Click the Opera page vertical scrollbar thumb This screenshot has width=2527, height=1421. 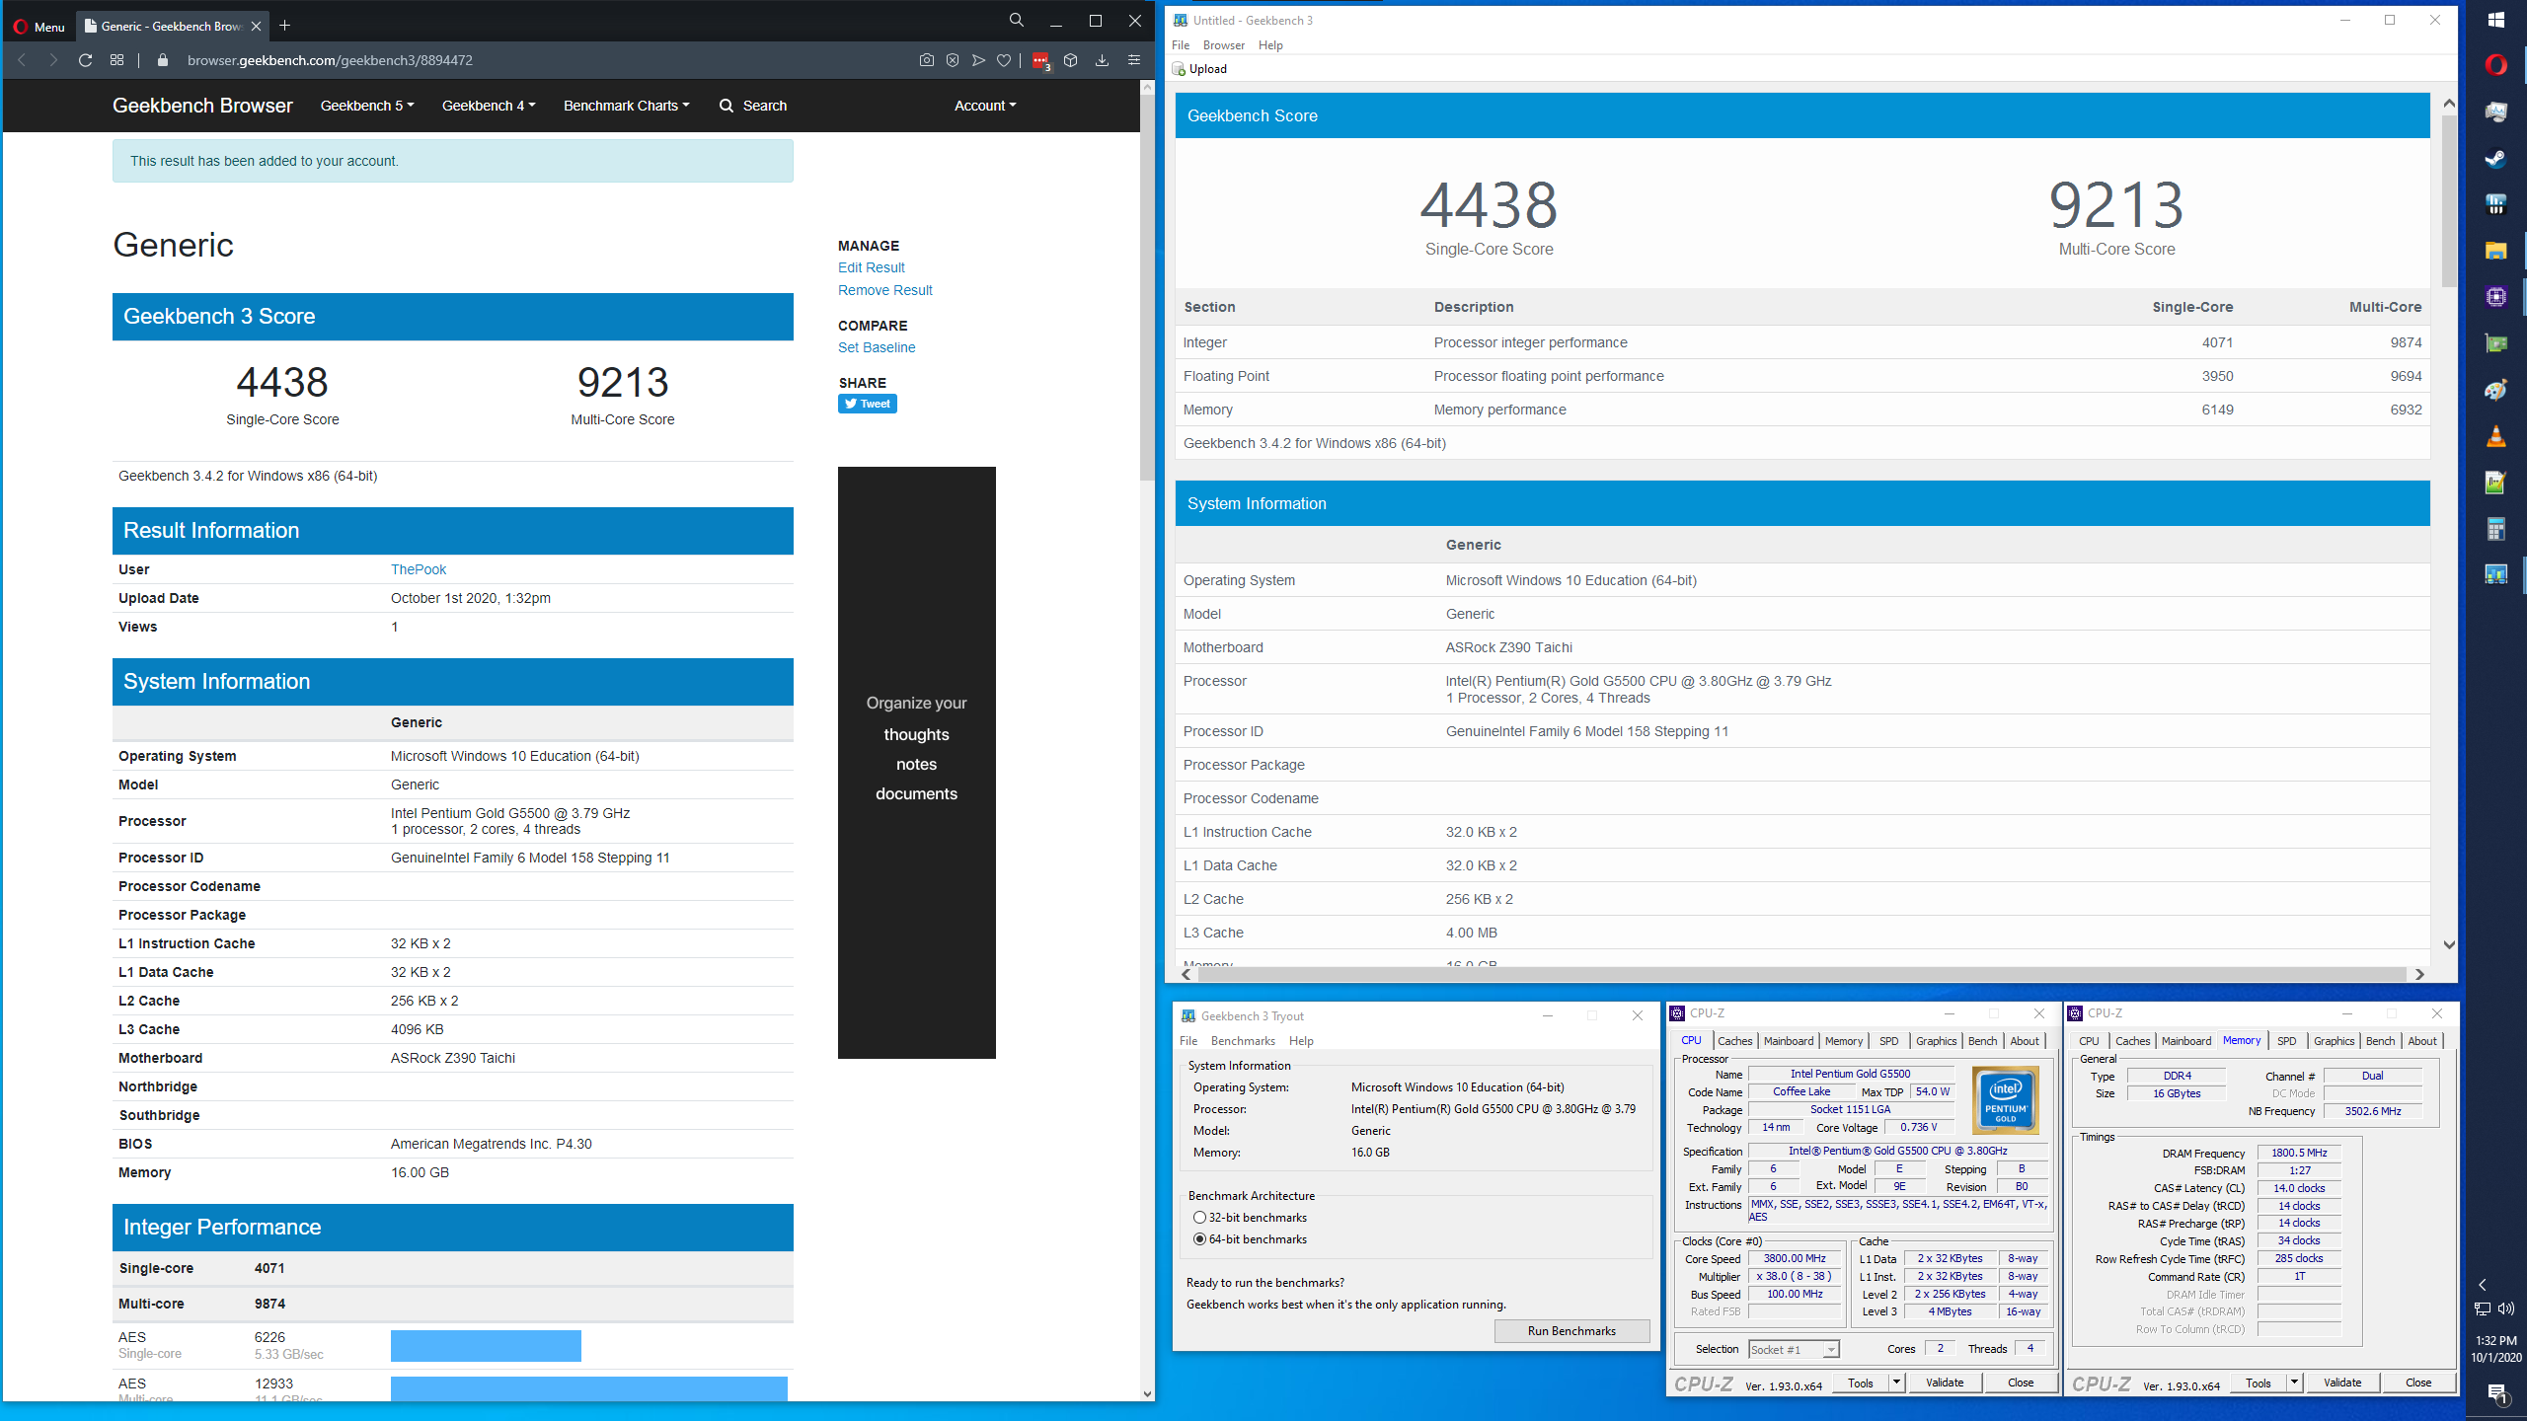click(1147, 286)
